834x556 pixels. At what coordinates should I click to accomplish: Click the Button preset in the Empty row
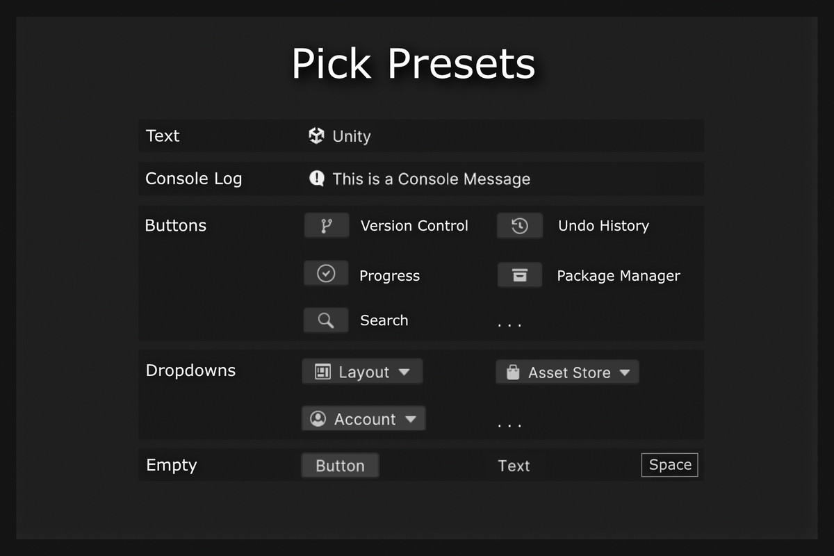[340, 465]
